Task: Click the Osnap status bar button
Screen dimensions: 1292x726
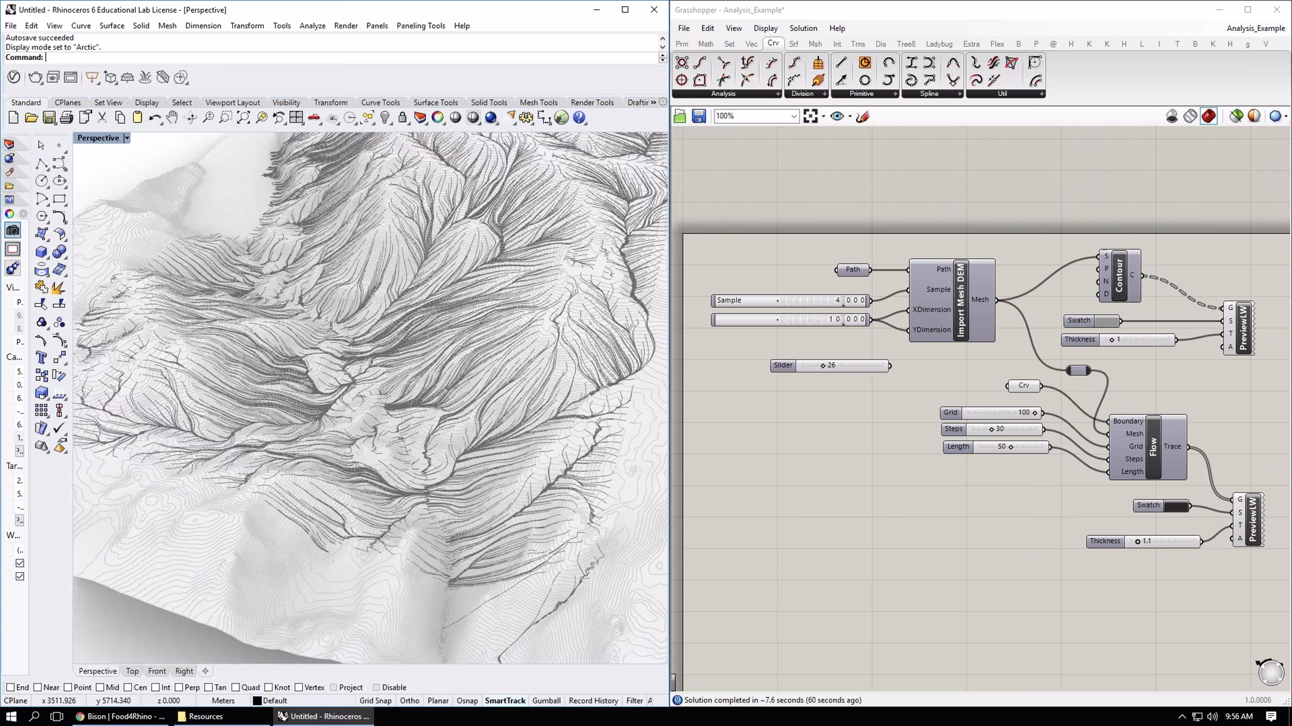Action: [x=468, y=700]
